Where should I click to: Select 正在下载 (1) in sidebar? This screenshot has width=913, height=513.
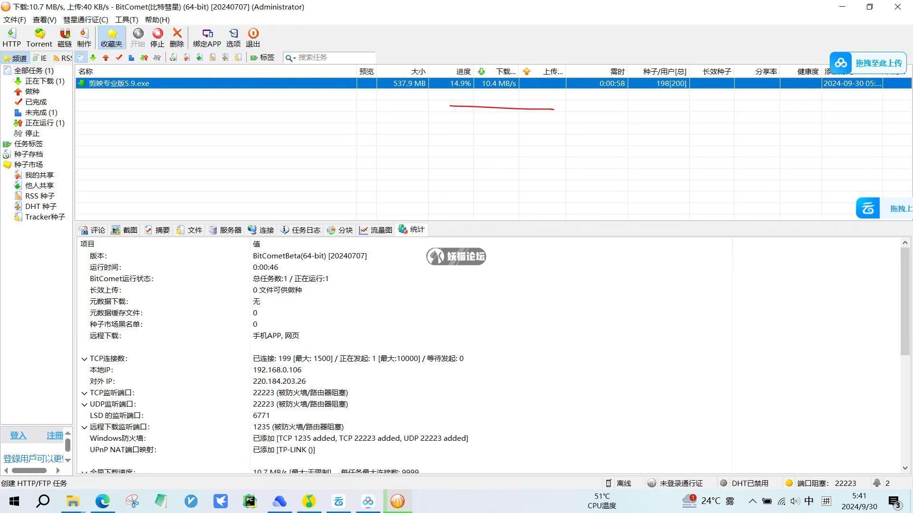click(44, 81)
